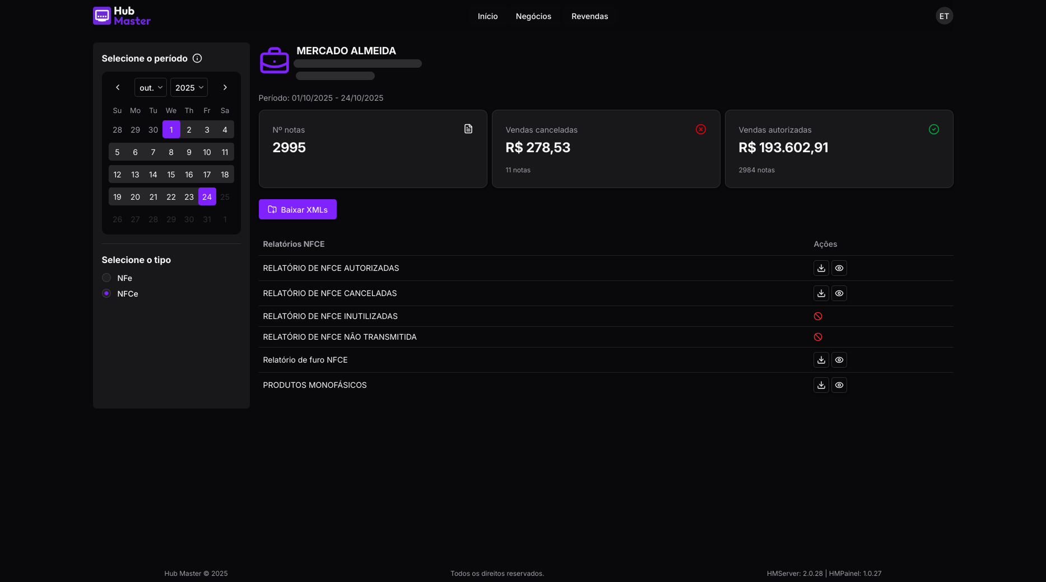Click the green check icon on 'Vendas autorizadas'
This screenshot has height=582, width=1046.
point(933,129)
